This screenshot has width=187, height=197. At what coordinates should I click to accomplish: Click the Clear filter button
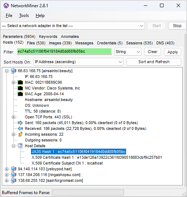click(x=152, y=52)
